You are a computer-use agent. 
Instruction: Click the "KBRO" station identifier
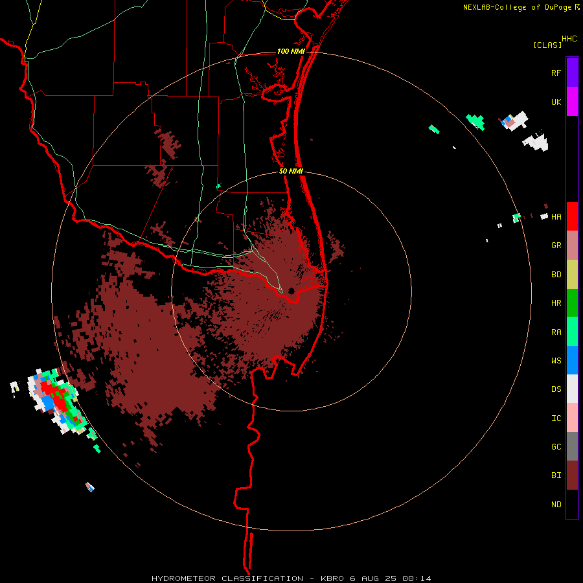tap(332, 578)
